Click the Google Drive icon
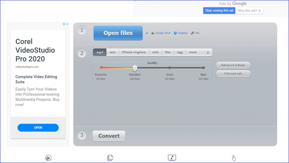 pyautogui.click(x=153, y=33)
